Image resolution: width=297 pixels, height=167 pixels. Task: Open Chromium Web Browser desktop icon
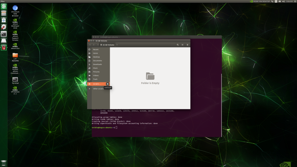15,8
